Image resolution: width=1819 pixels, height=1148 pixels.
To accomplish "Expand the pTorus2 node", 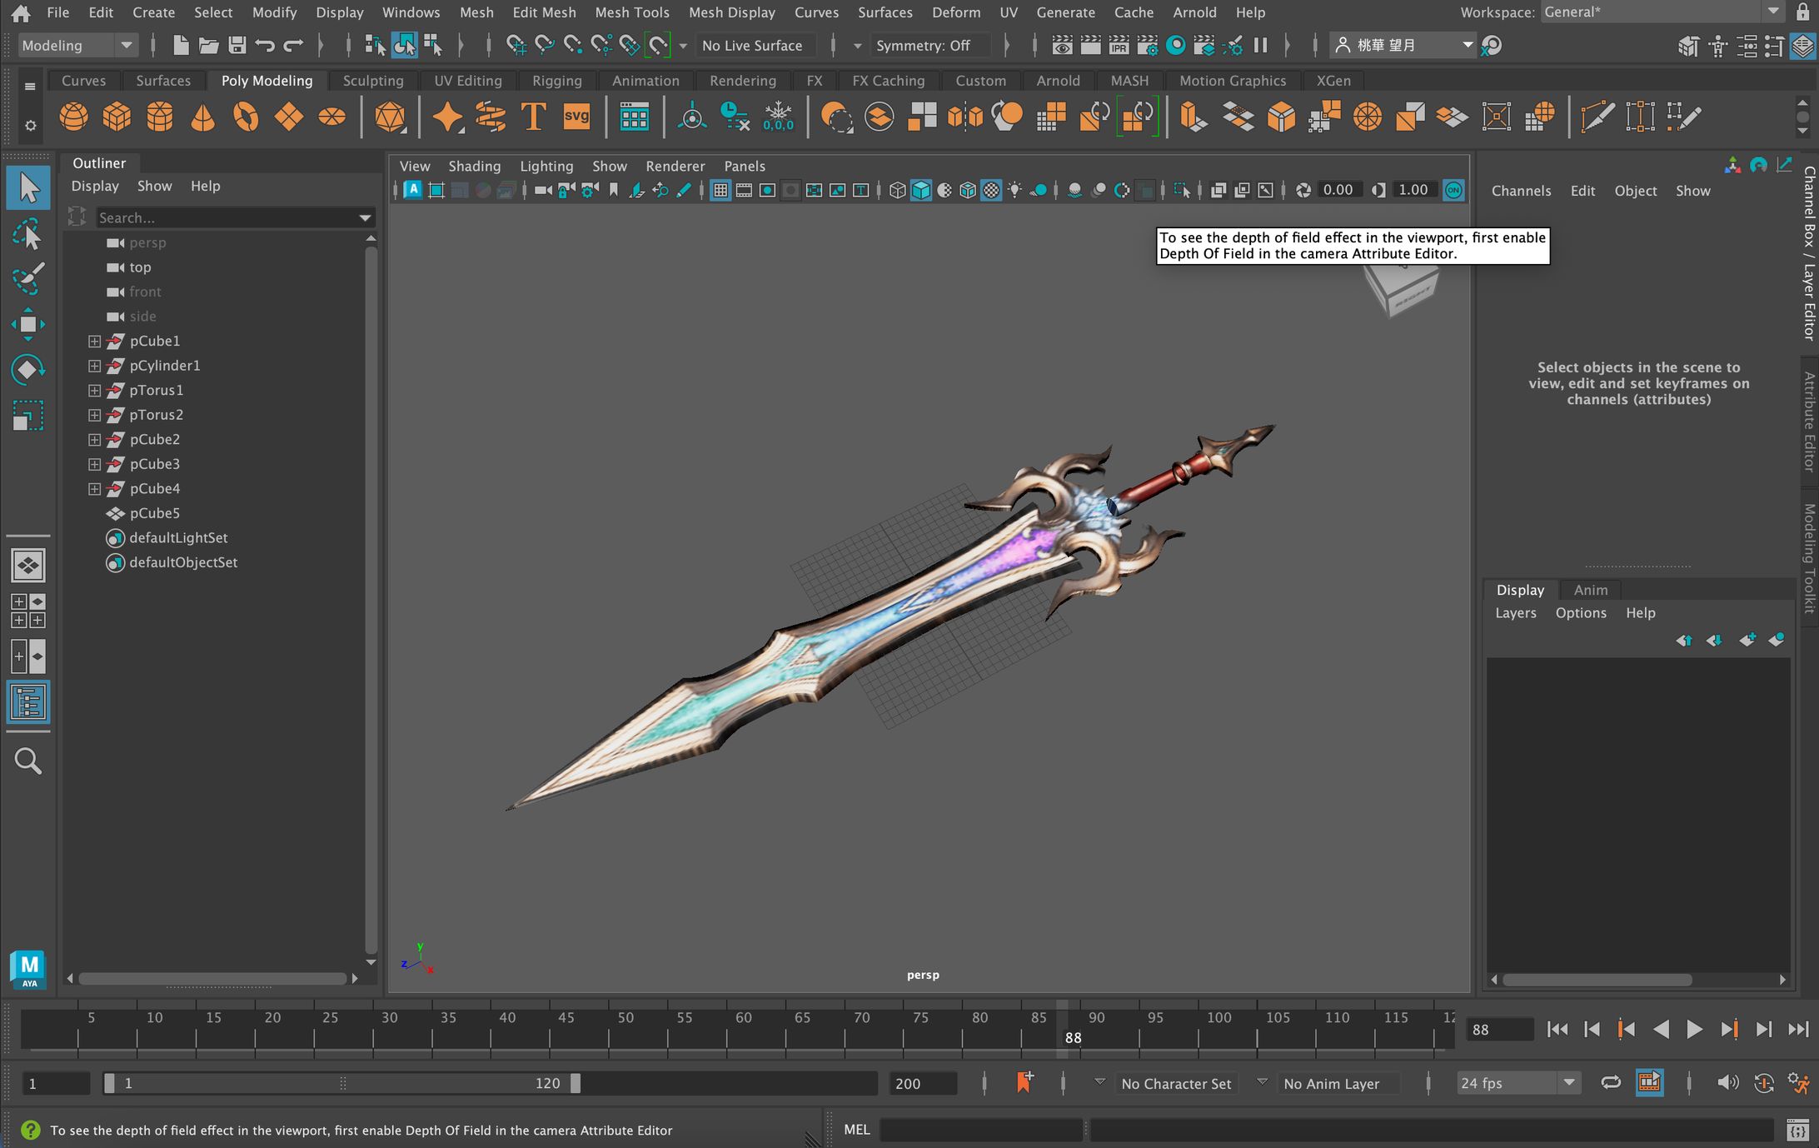I will (x=94, y=415).
